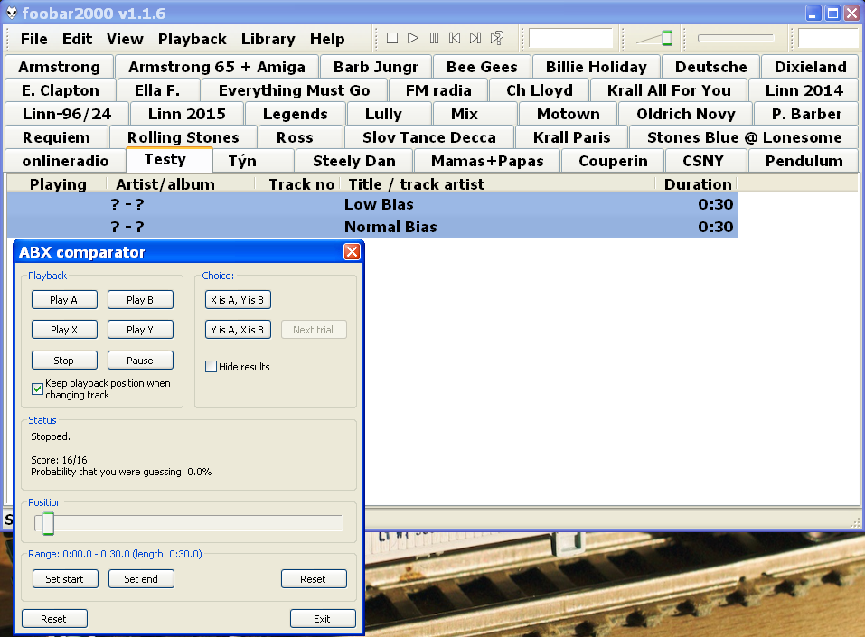Switch to the Requiem playlist tab
This screenshot has width=865, height=637.
coord(56,137)
